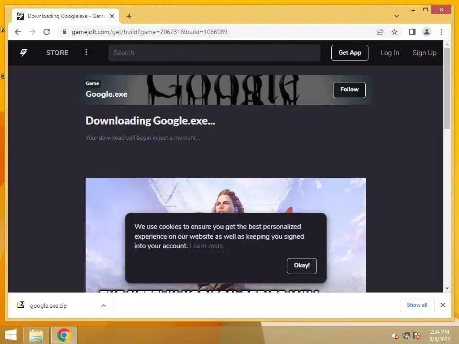Open the Action Center flag icon

(x=417, y=335)
